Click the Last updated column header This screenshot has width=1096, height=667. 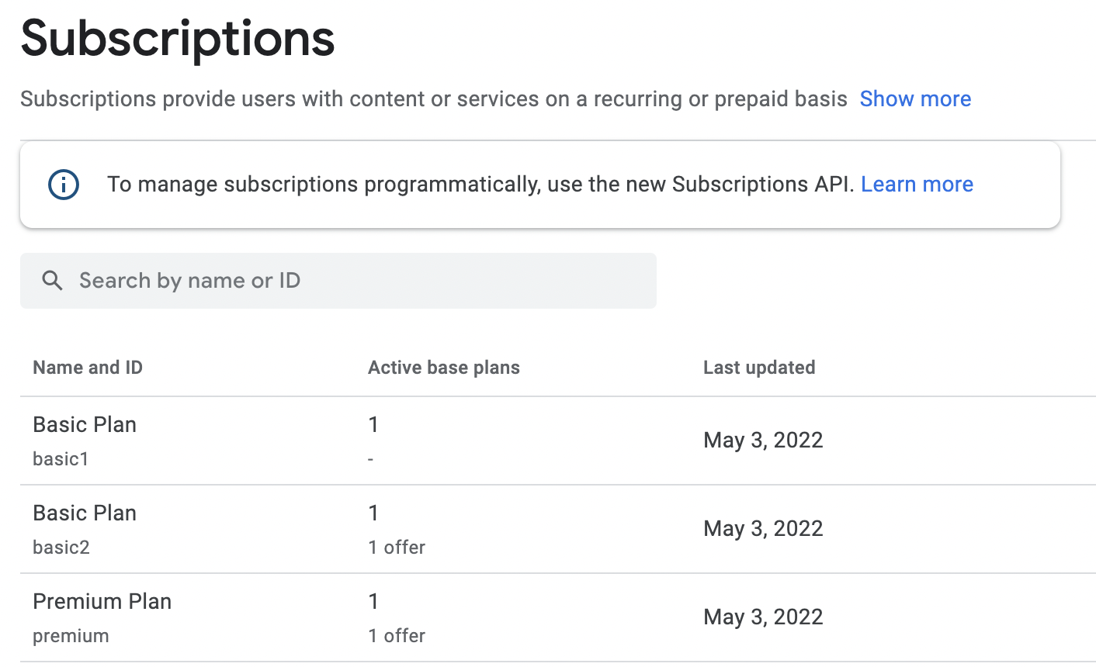point(758,368)
